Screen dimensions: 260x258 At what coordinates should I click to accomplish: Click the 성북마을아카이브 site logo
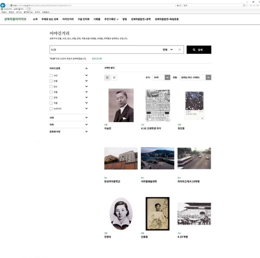click(15, 19)
